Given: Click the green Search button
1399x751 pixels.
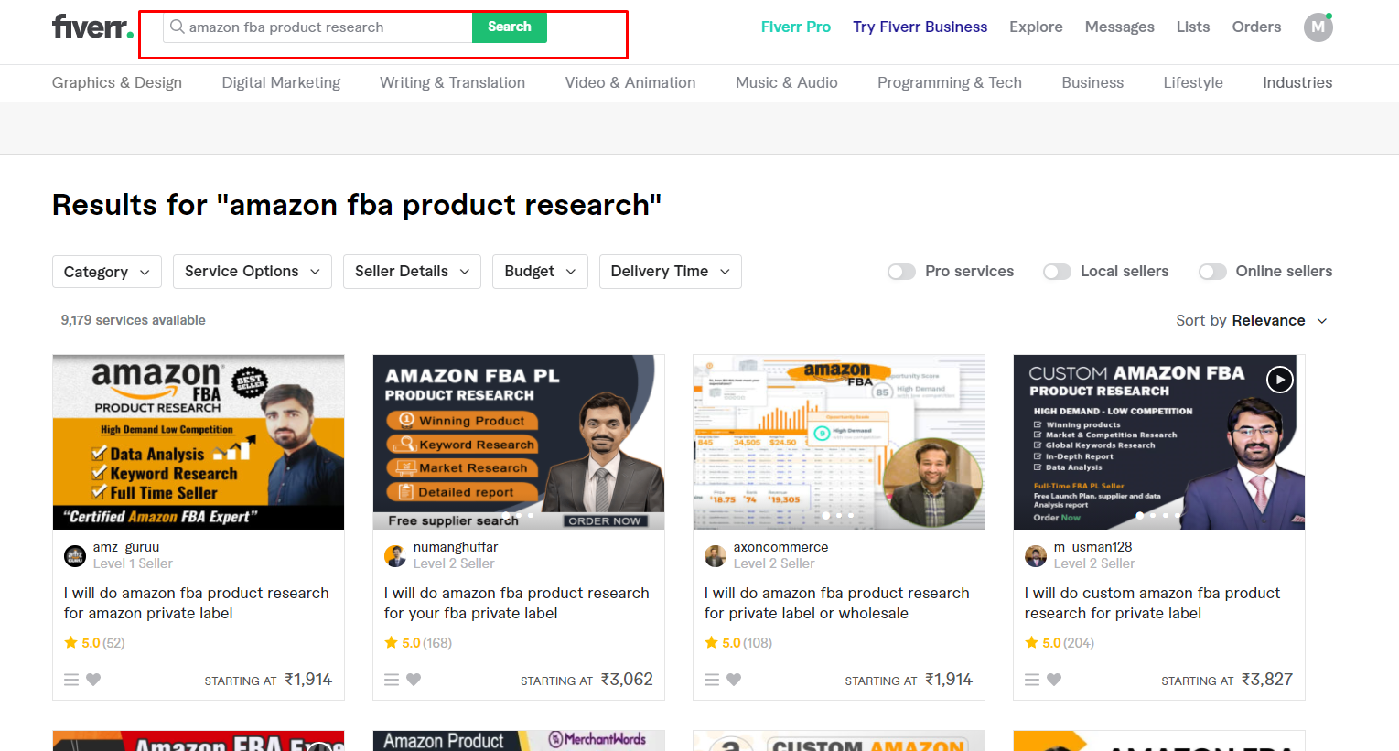Looking at the screenshot, I should pyautogui.click(x=510, y=27).
